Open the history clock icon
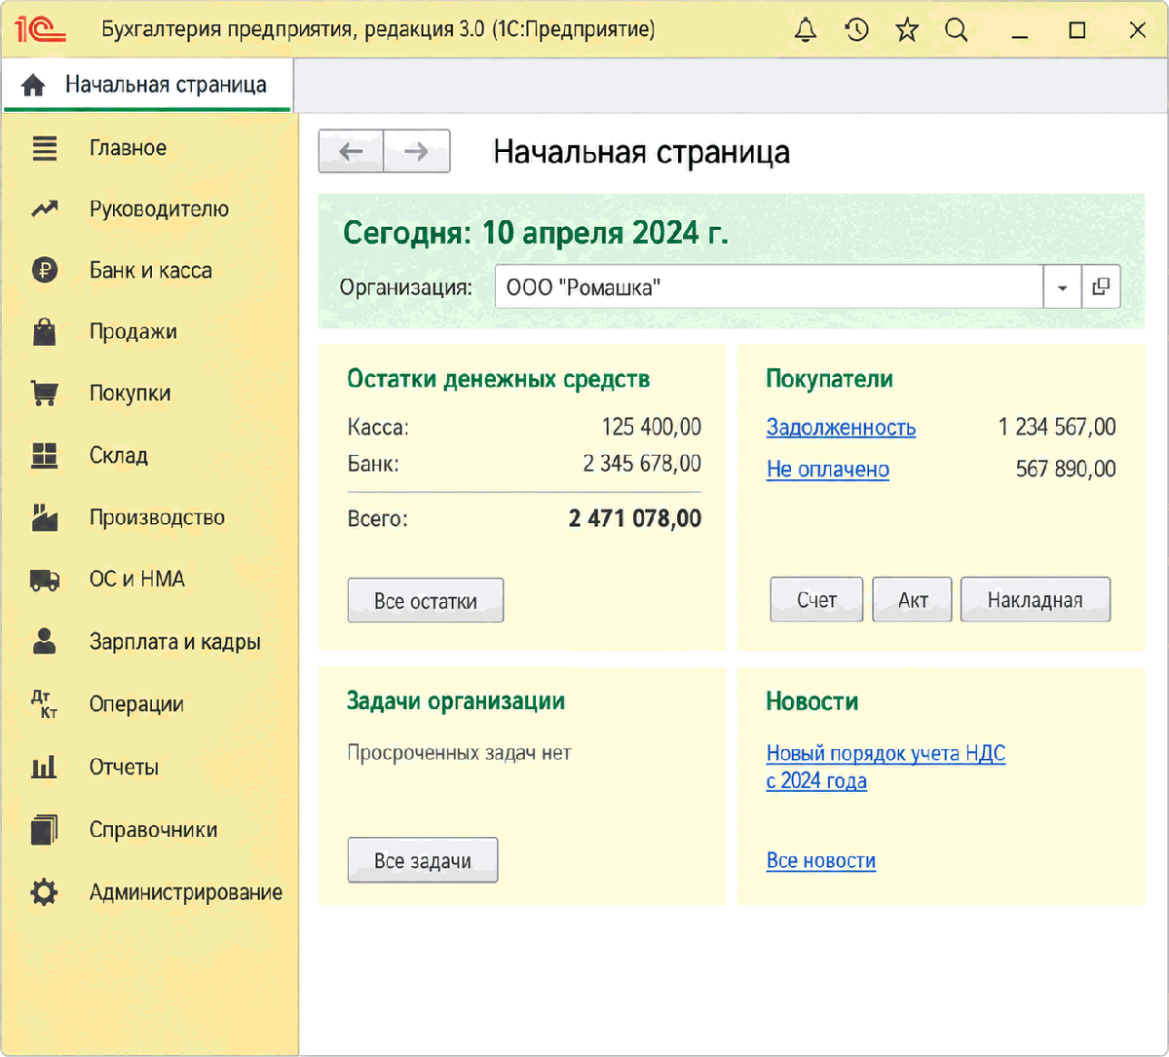Image resolution: width=1169 pixels, height=1057 pixels. [x=856, y=30]
